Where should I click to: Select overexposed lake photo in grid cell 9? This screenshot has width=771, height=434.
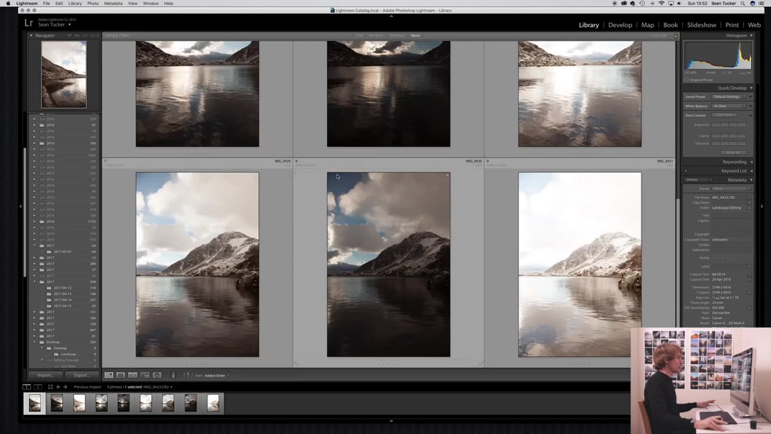(x=580, y=265)
